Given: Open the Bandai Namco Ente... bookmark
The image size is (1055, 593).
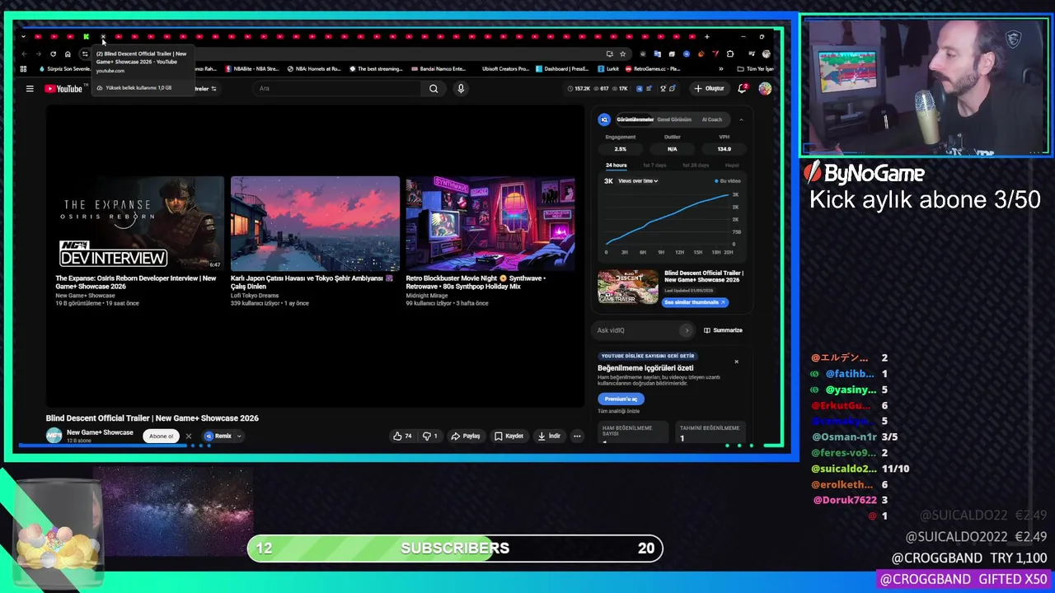Looking at the screenshot, I should [x=438, y=69].
